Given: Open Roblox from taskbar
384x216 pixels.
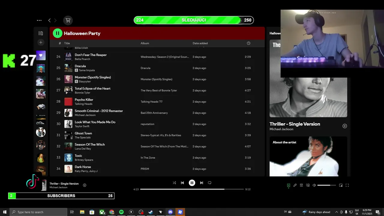Looking at the screenshot, I should click(x=180, y=212).
